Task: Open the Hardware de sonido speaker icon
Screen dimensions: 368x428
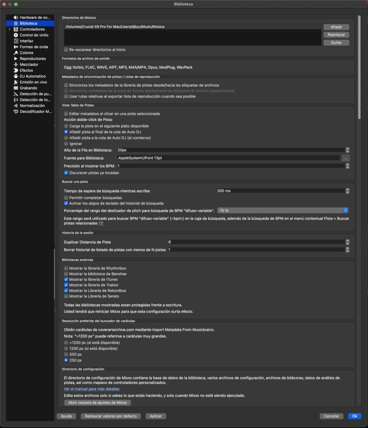Action: click(16, 18)
